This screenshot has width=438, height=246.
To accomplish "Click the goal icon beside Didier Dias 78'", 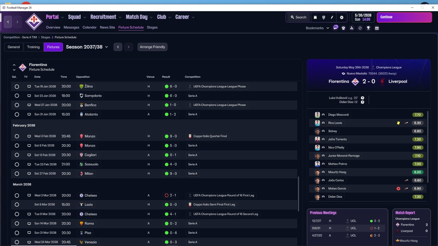I will [363, 102].
